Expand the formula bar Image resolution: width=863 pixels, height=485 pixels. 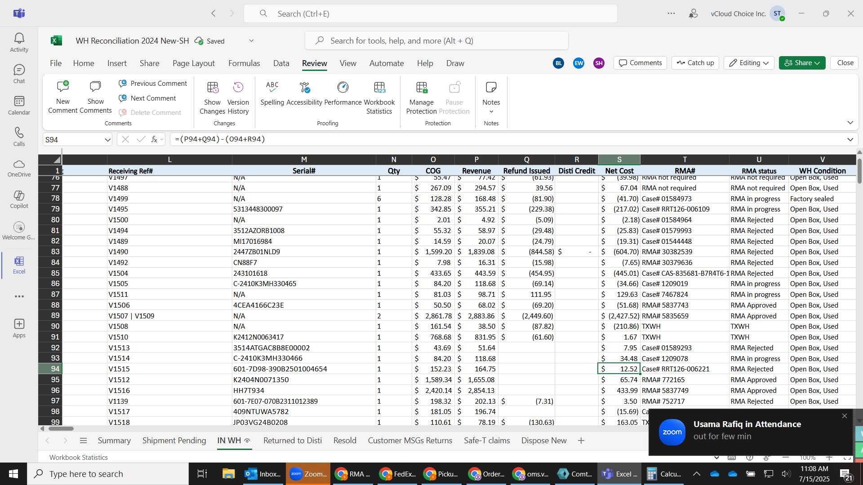click(850, 139)
